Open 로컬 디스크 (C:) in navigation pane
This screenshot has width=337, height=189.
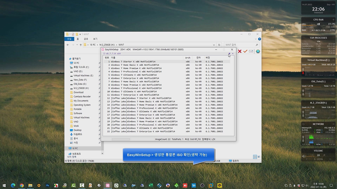pyautogui.click(x=81, y=67)
